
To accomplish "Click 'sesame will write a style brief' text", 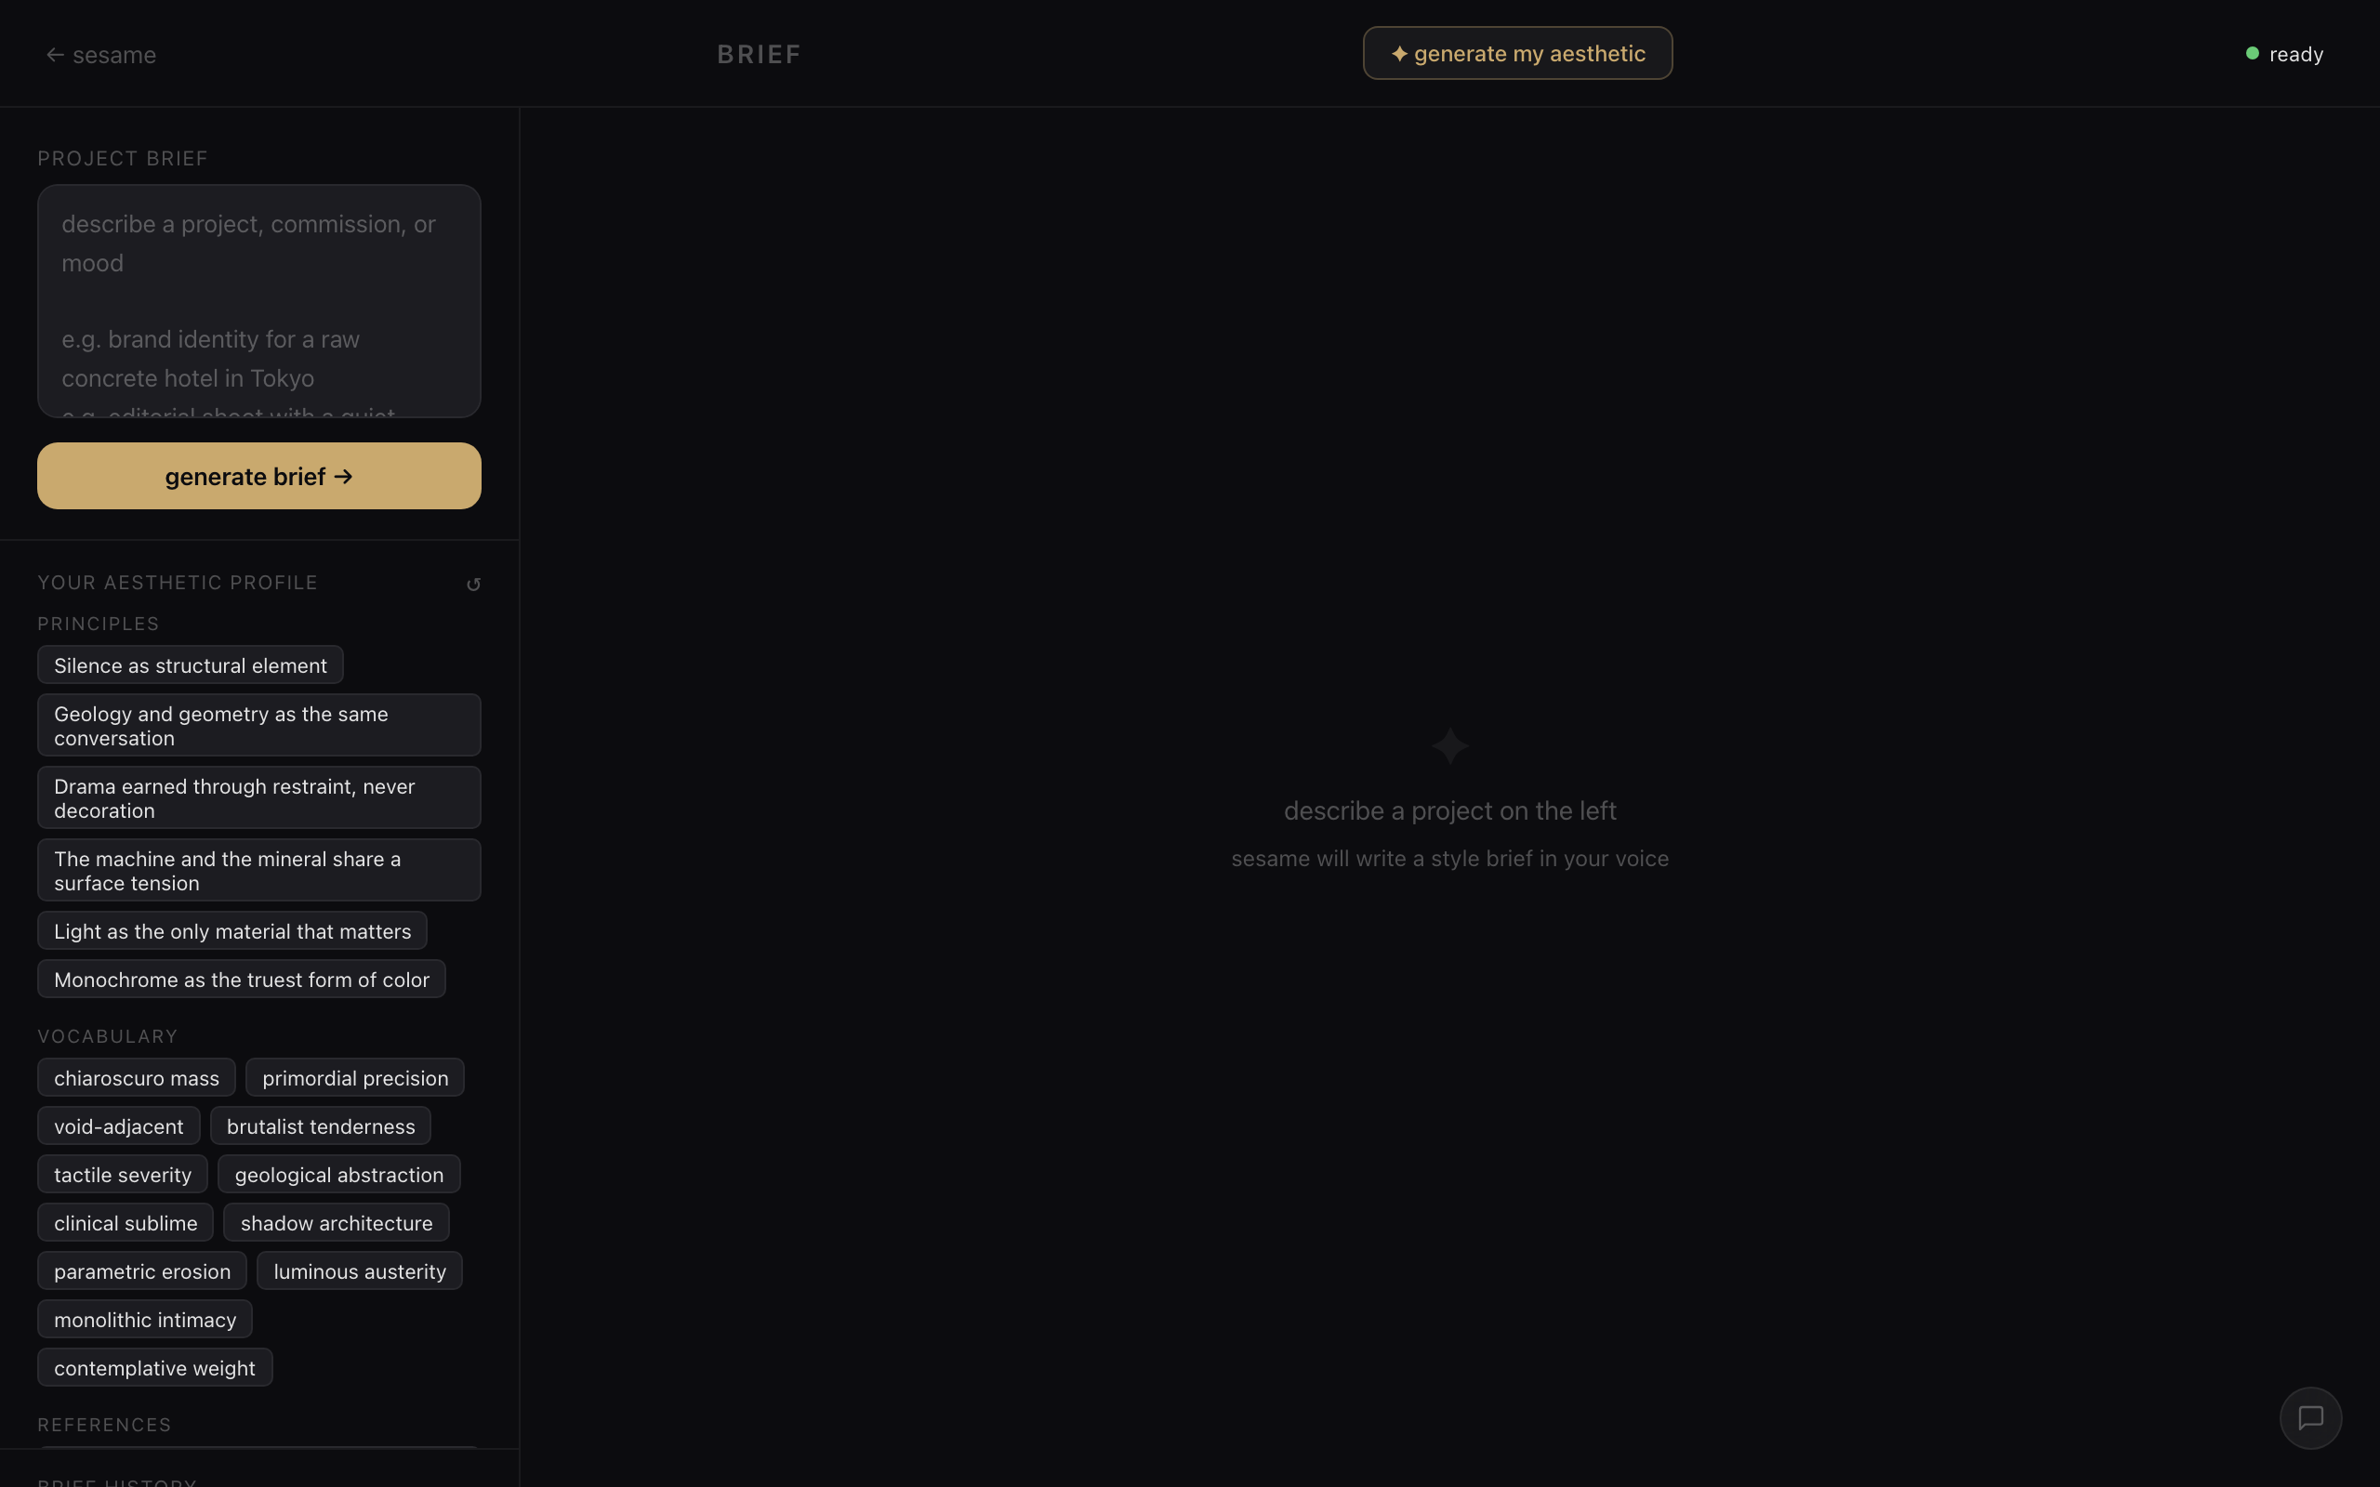I will tap(1449, 859).
